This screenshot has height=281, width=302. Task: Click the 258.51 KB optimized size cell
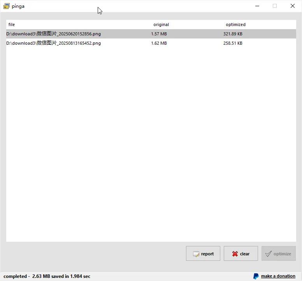point(233,43)
